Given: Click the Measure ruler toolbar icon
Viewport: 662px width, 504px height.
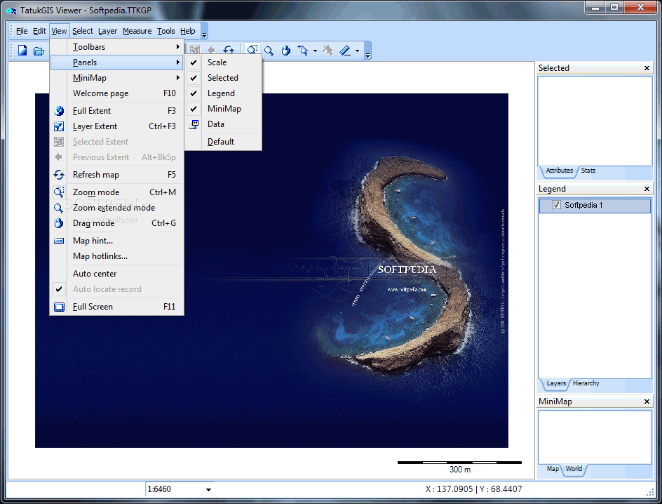Looking at the screenshot, I should click(x=345, y=51).
